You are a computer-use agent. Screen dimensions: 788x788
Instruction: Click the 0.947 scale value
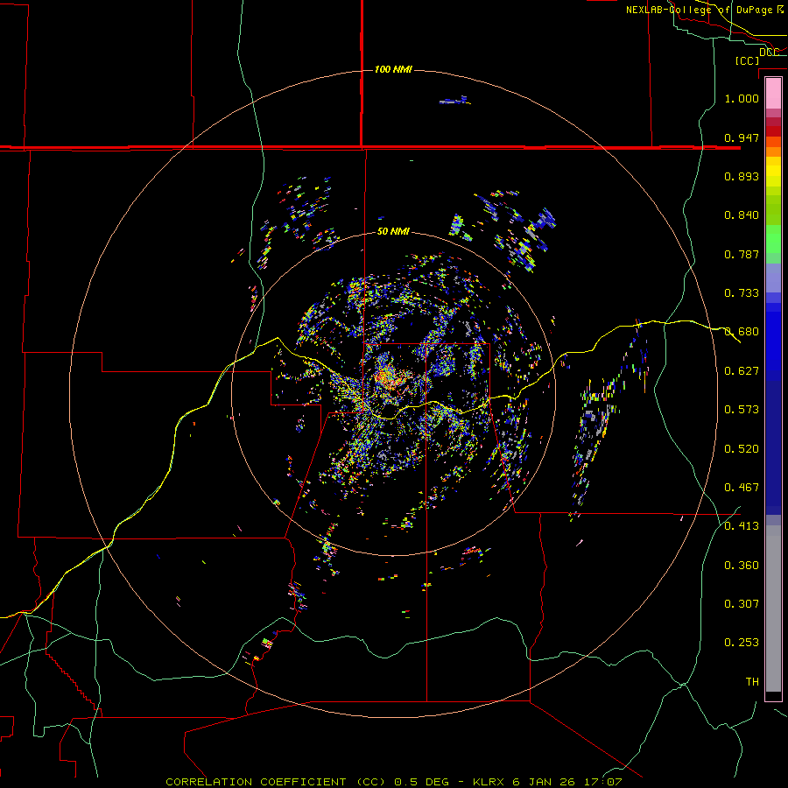point(742,137)
